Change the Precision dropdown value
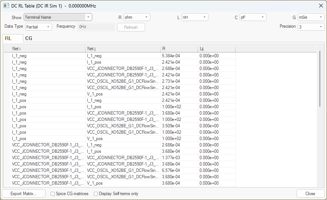Screen dimensions: 327x200 tap(311, 27)
